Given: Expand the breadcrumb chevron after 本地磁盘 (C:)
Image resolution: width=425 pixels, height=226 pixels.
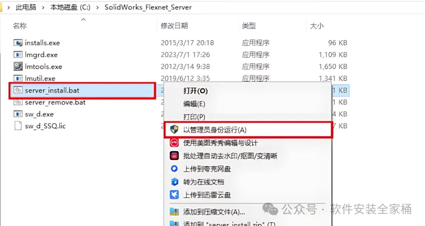Looking at the screenshot, I should tap(98, 7).
